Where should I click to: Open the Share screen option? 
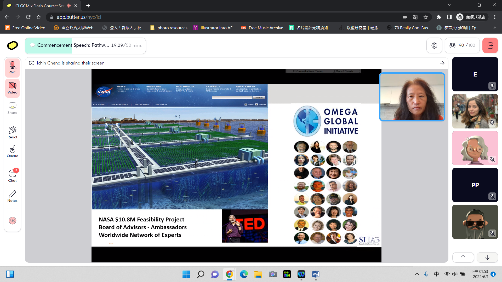tap(12, 108)
